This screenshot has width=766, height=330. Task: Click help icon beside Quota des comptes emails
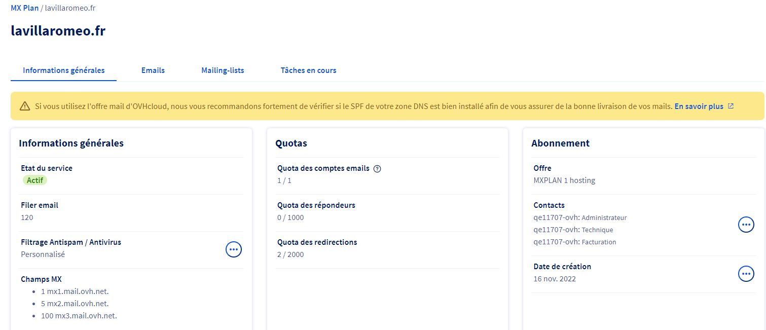(377, 169)
